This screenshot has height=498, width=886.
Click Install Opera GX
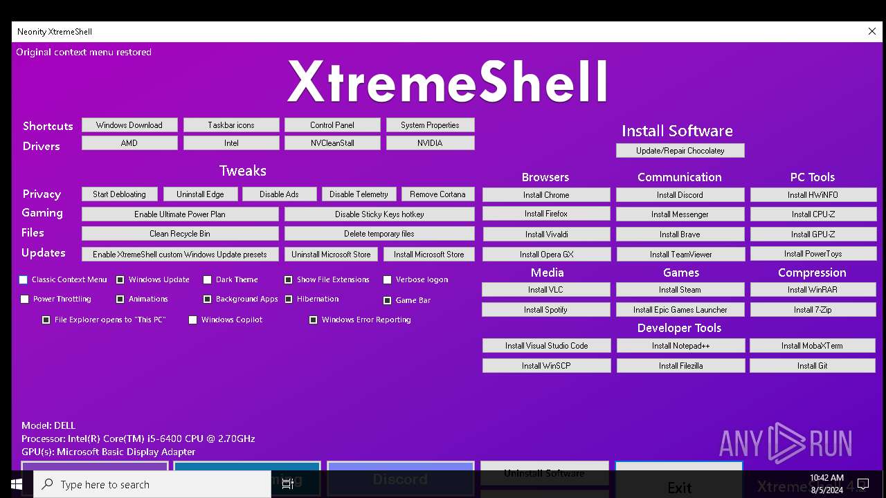tap(546, 255)
